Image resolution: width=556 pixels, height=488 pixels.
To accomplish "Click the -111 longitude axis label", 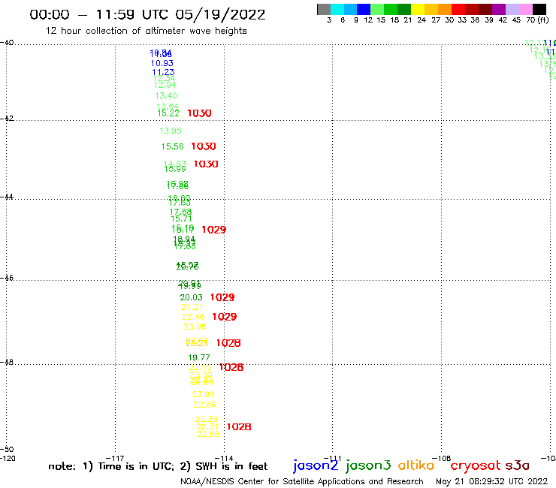I will pos(333,458).
